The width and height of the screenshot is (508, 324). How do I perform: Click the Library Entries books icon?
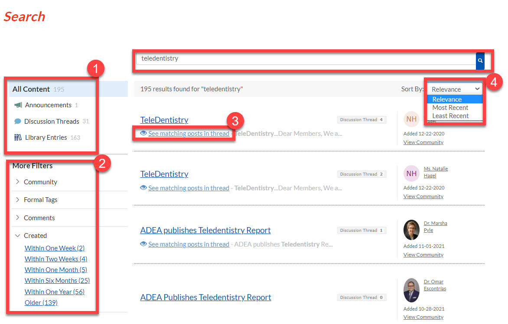click(18, 138)
